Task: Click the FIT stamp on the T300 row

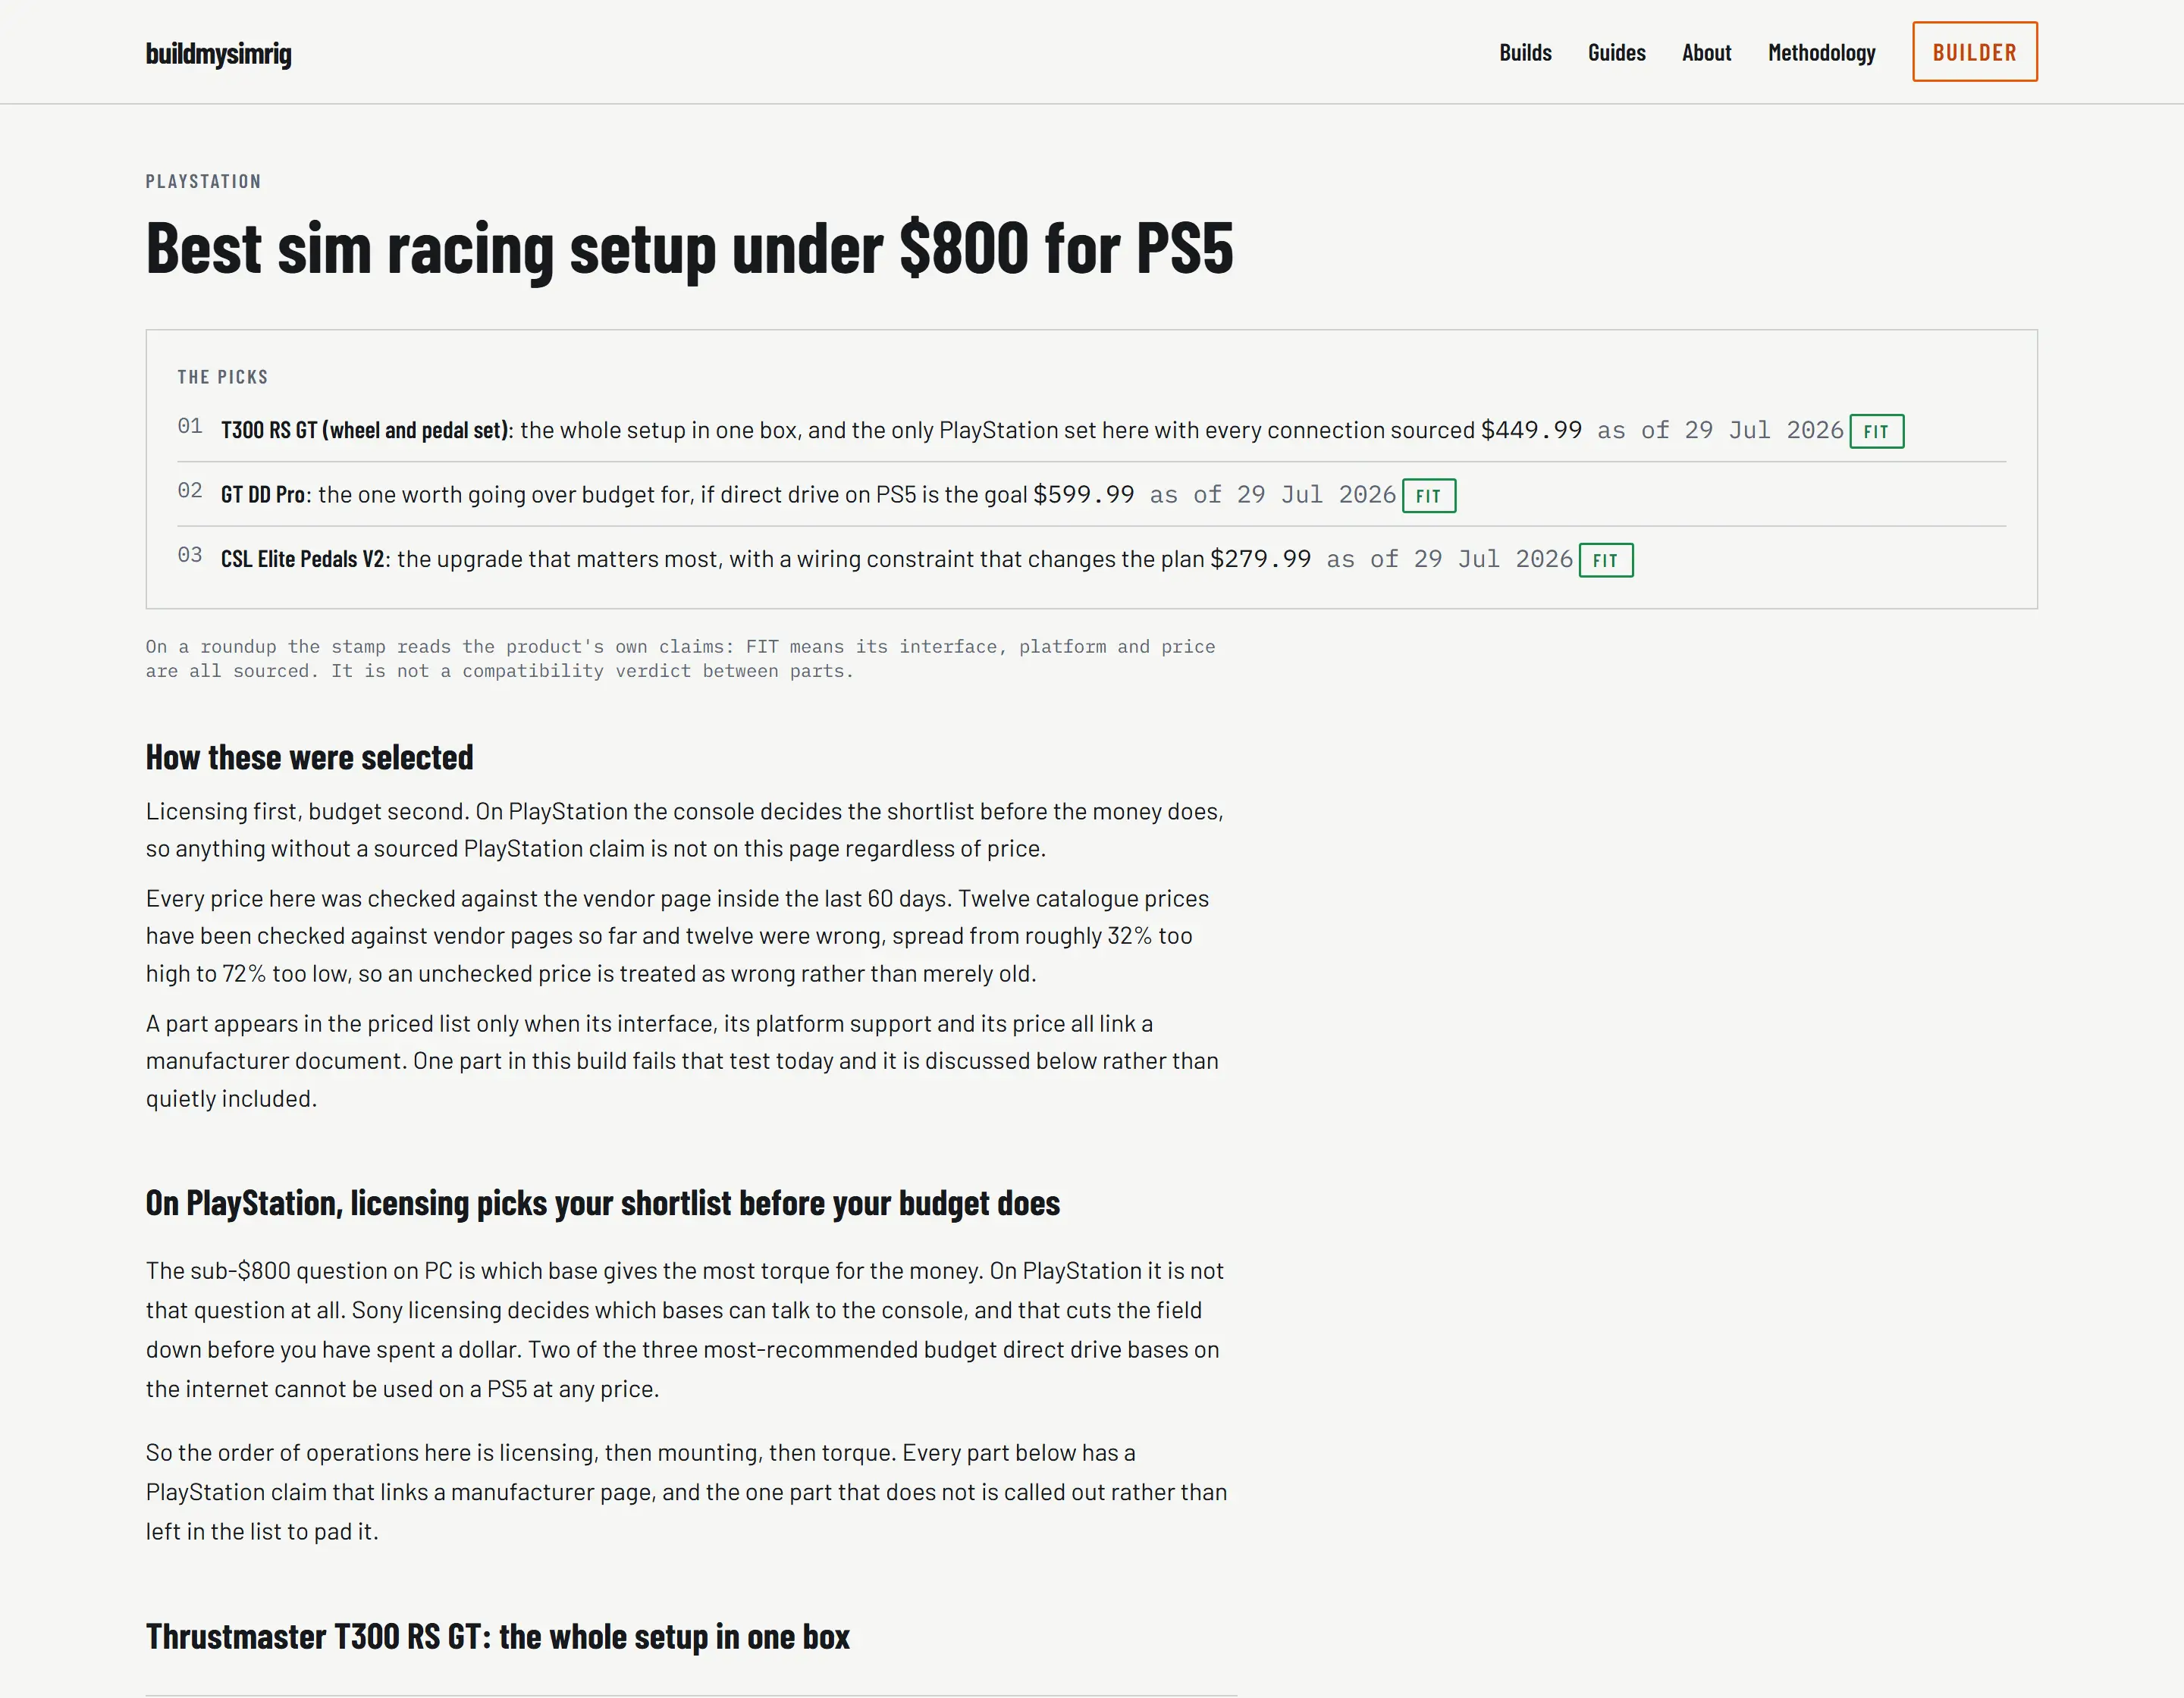Action: [1876, 432]
